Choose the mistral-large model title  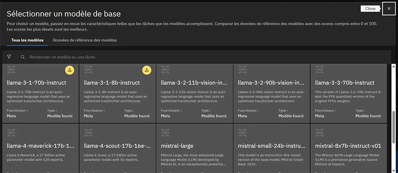click(x=177, y=146)
